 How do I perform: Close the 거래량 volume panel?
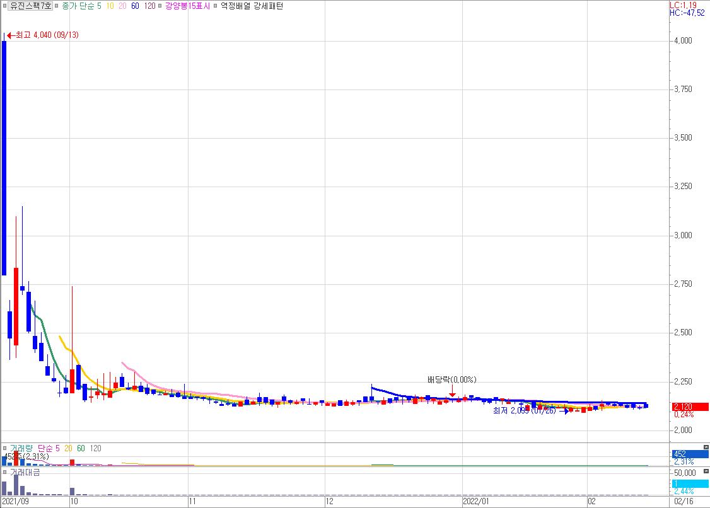(706, 447)
